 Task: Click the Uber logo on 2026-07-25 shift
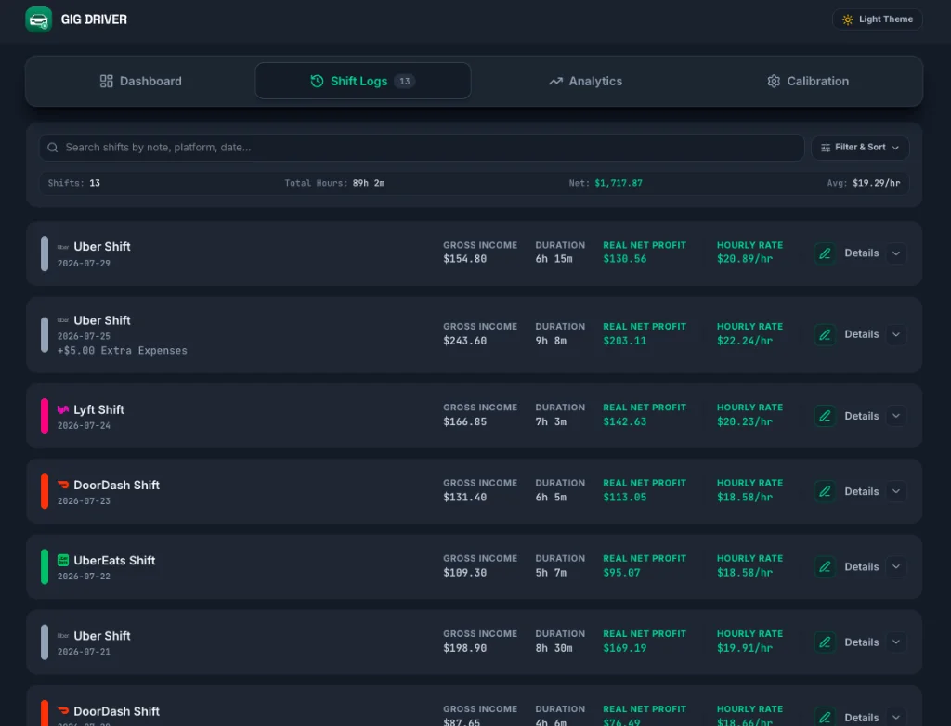click(62, 320)
